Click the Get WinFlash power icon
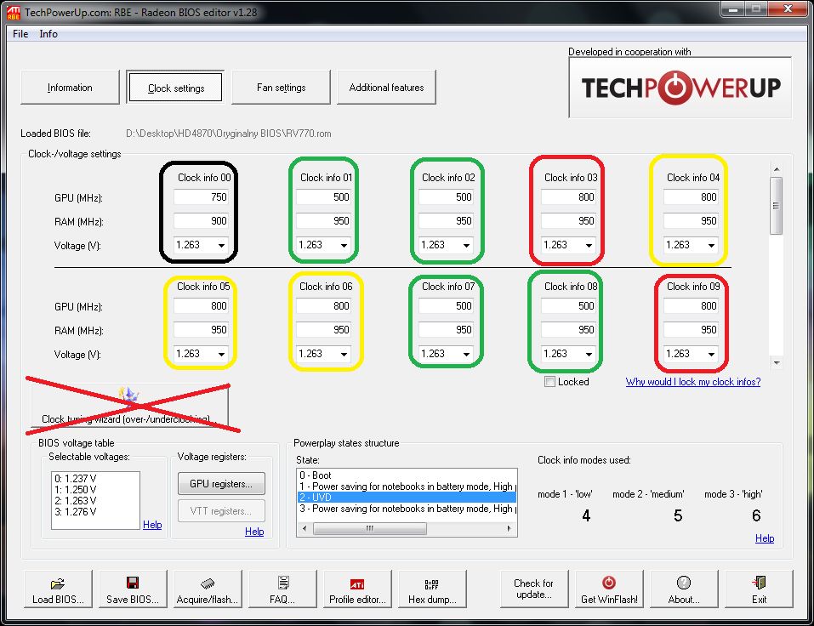Screen dimensions: 814x626 [609, 583]
